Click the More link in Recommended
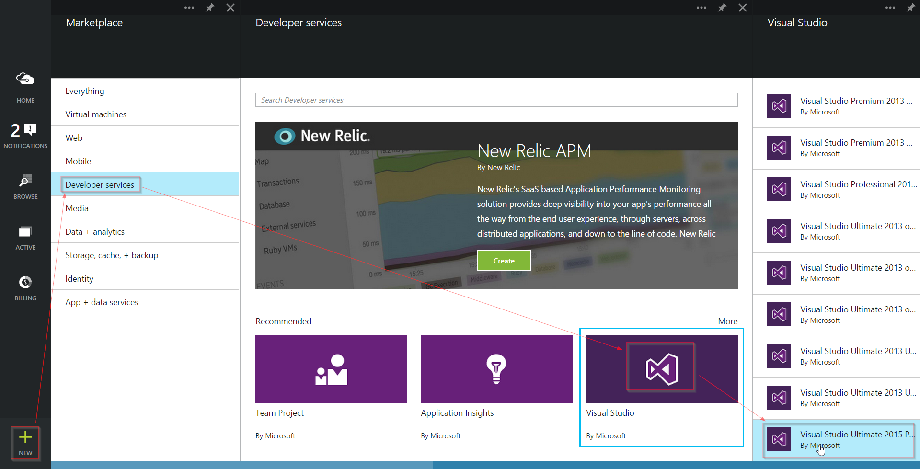This screenshot has width=920, height=469. 727,321
